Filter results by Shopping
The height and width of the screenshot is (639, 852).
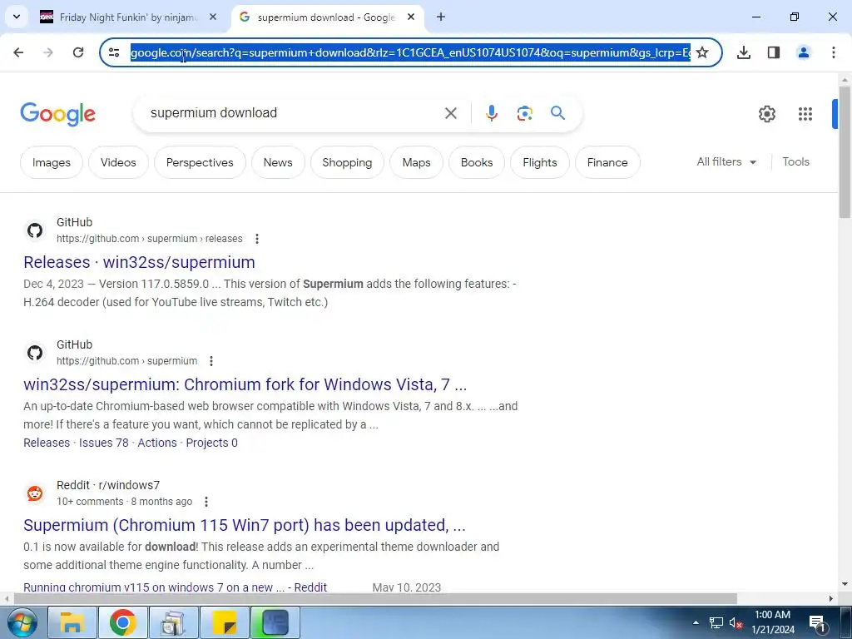(347, 162)
